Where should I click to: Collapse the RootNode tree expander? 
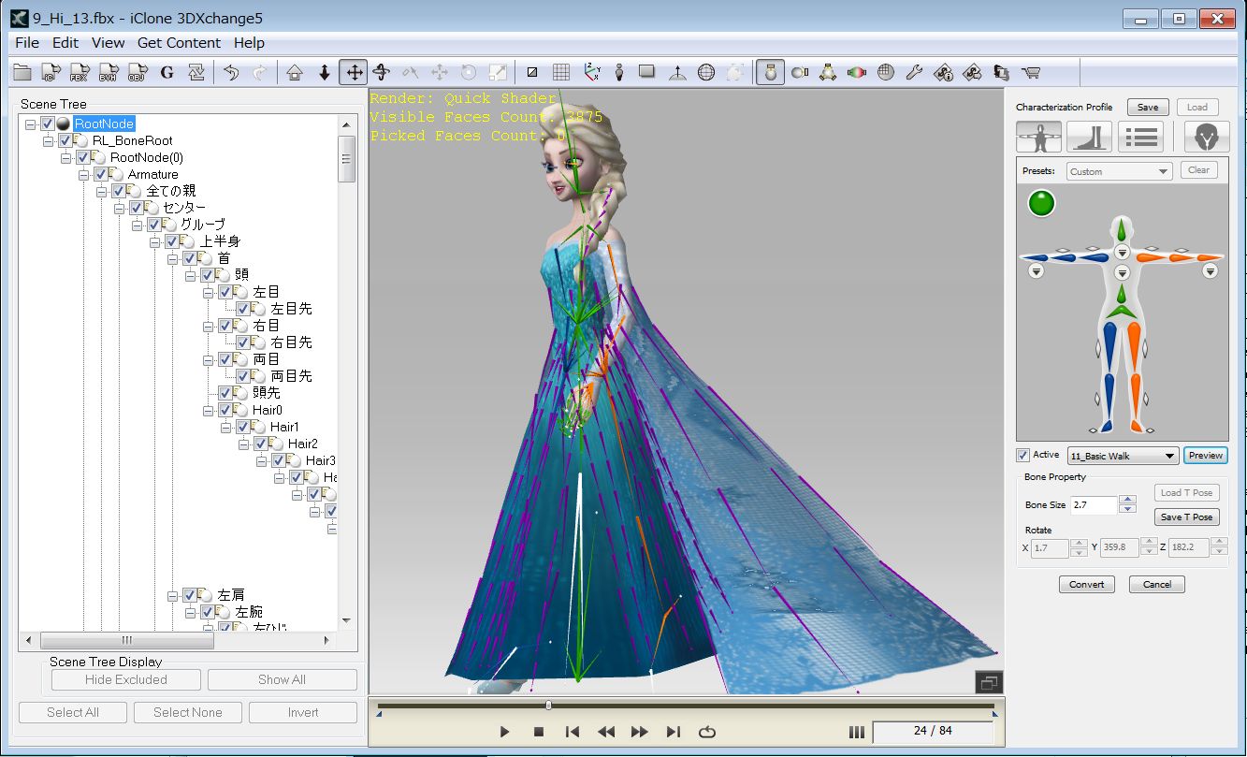click(x=31, y=124)
